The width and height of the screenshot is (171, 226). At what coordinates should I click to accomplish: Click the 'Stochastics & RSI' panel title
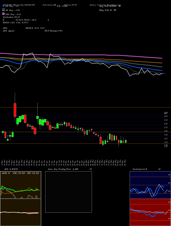point(146,169)
